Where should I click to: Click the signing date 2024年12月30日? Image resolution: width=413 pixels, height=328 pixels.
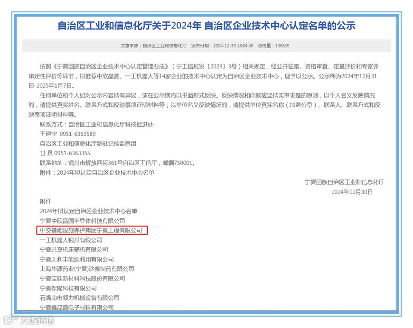[352, 192]
